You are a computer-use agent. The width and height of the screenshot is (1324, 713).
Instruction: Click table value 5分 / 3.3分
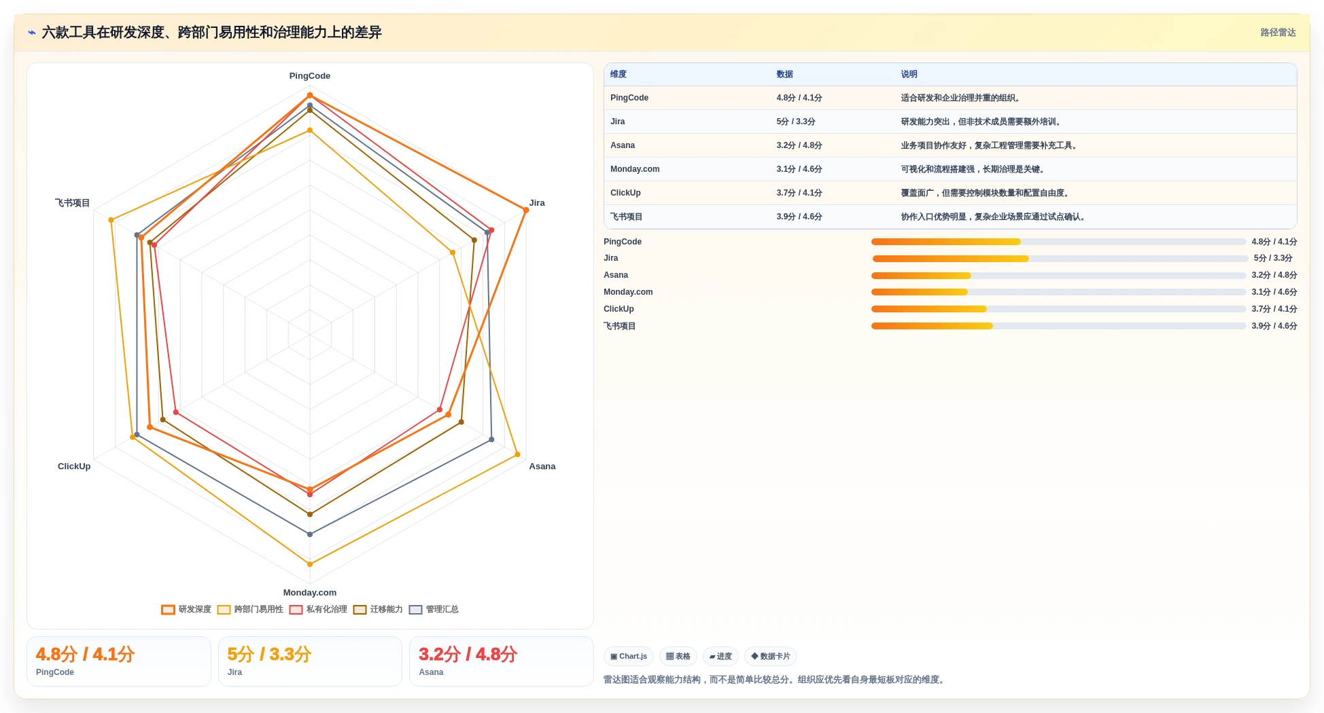(795, 122)
